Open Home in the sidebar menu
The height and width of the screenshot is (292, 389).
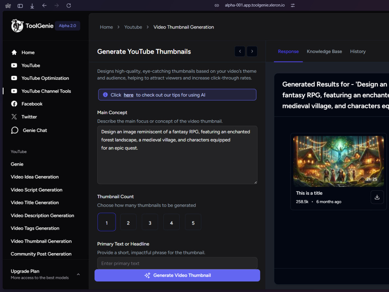pos(28,53)
